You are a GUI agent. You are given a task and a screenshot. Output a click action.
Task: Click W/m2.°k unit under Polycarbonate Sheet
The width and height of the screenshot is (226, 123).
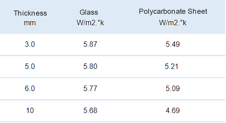click(x=173, y=22)
